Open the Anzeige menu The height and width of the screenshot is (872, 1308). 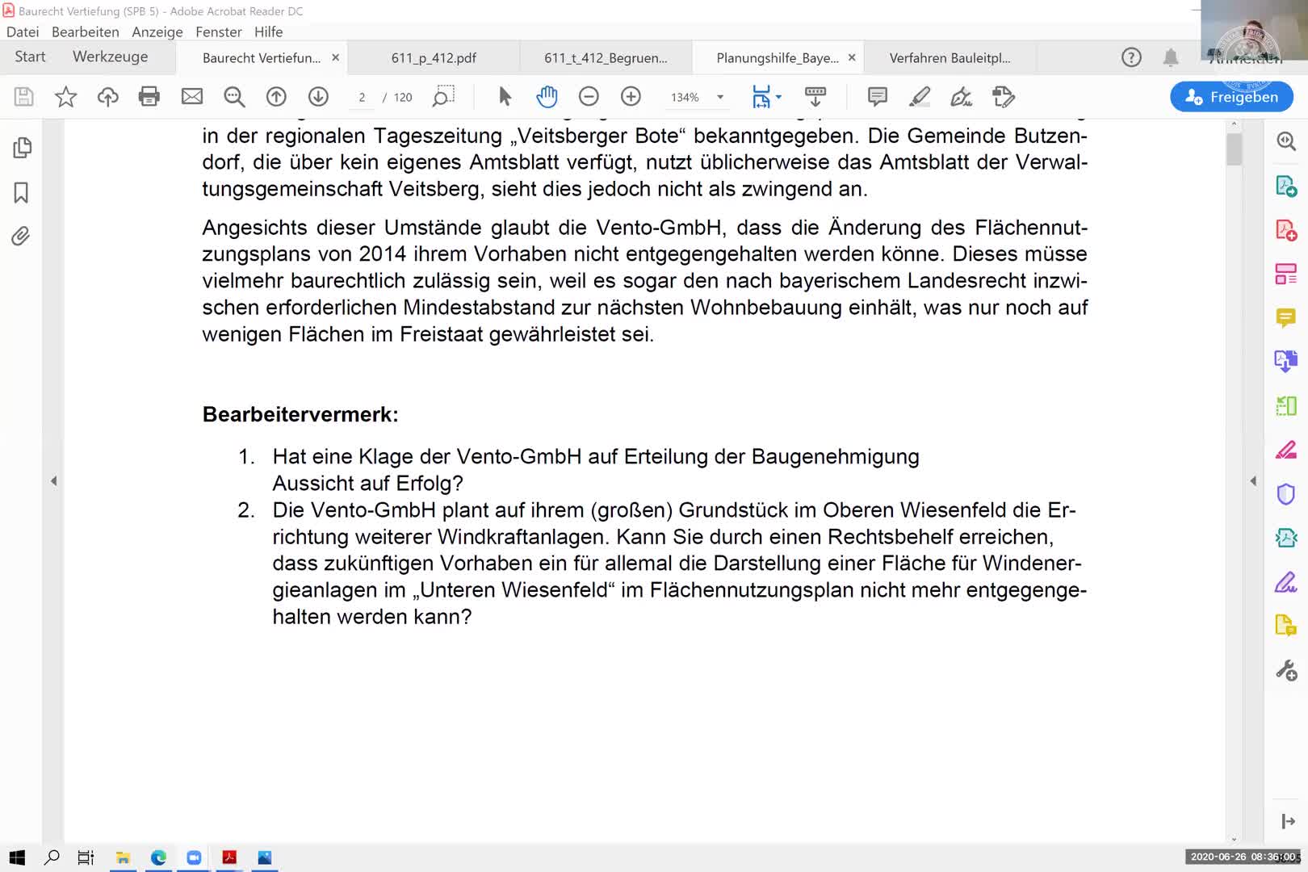pos(157,31)
